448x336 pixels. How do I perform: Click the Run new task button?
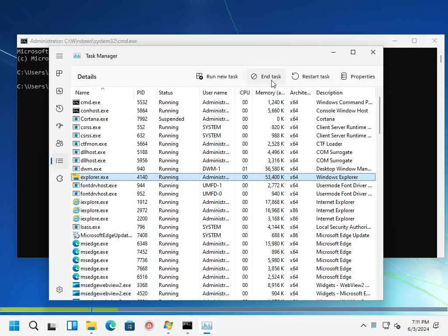[217, 77]
